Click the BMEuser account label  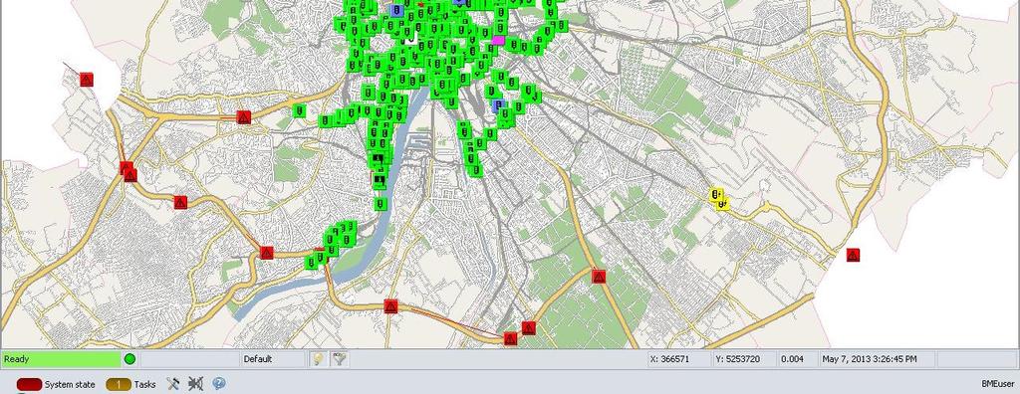click(998, 384)
